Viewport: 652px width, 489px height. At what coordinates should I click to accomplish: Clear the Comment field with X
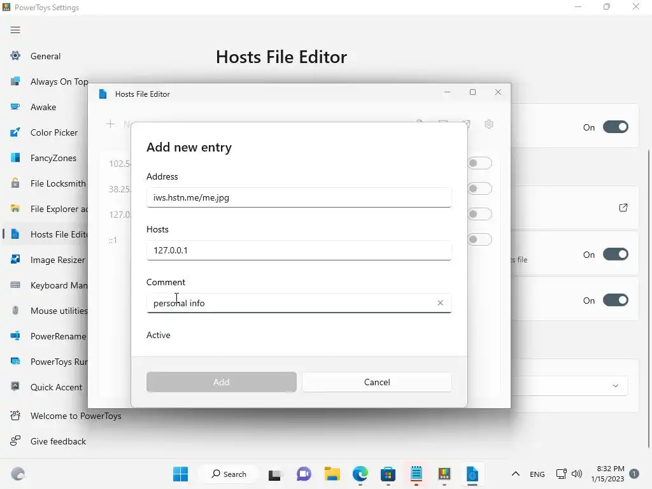point(441,302)
